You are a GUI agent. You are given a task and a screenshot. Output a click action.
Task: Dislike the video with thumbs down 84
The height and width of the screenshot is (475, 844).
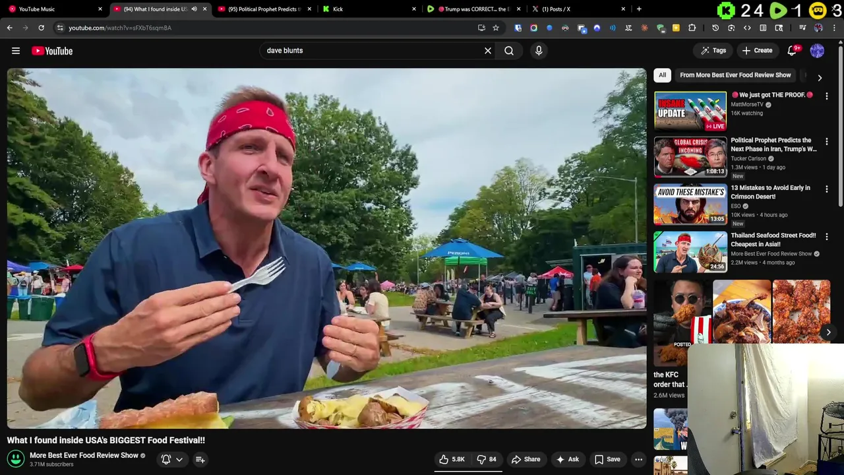487,459
